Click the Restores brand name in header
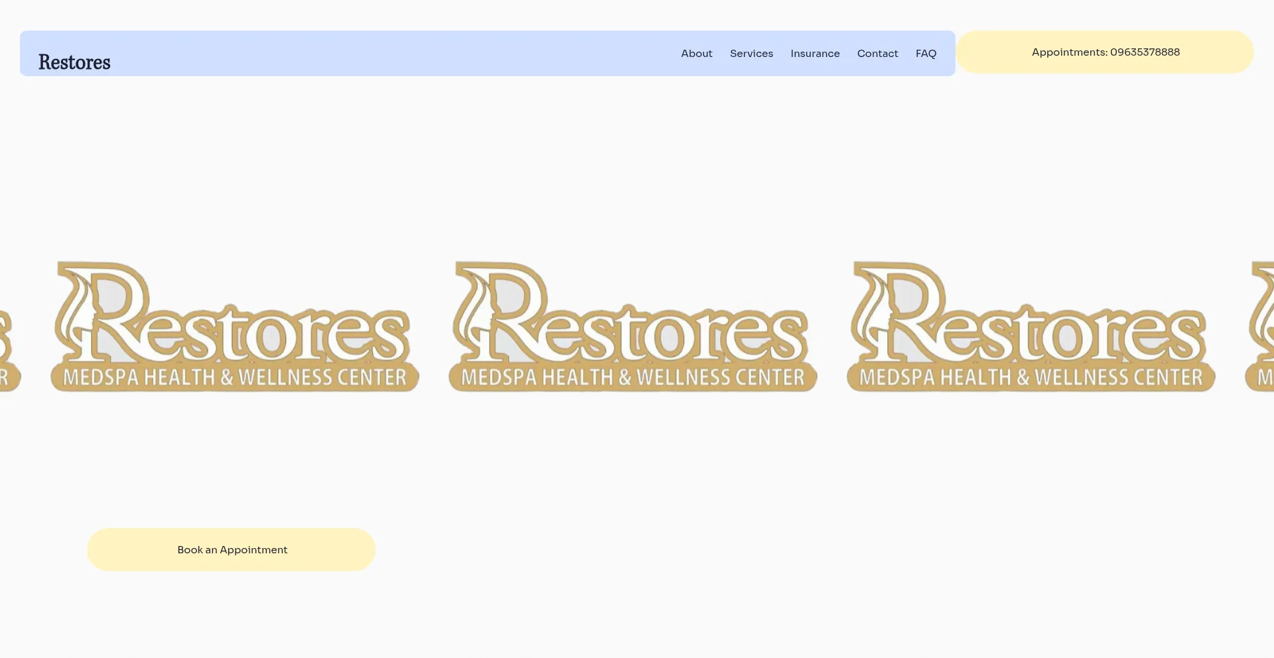The width and height of the screenshot is (1274, 658). pyautogui.click(x=74, y=62)
